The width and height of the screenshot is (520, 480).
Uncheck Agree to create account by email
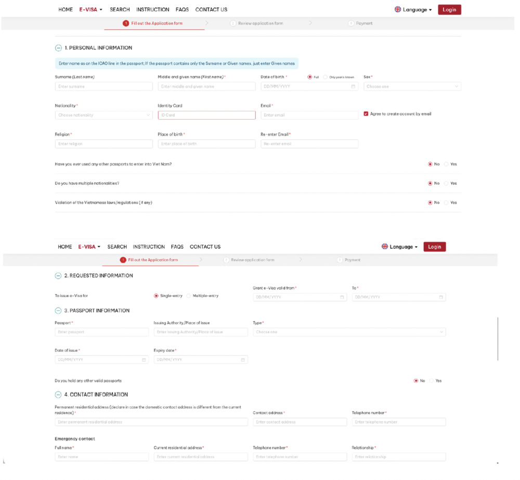coord(365,113)
